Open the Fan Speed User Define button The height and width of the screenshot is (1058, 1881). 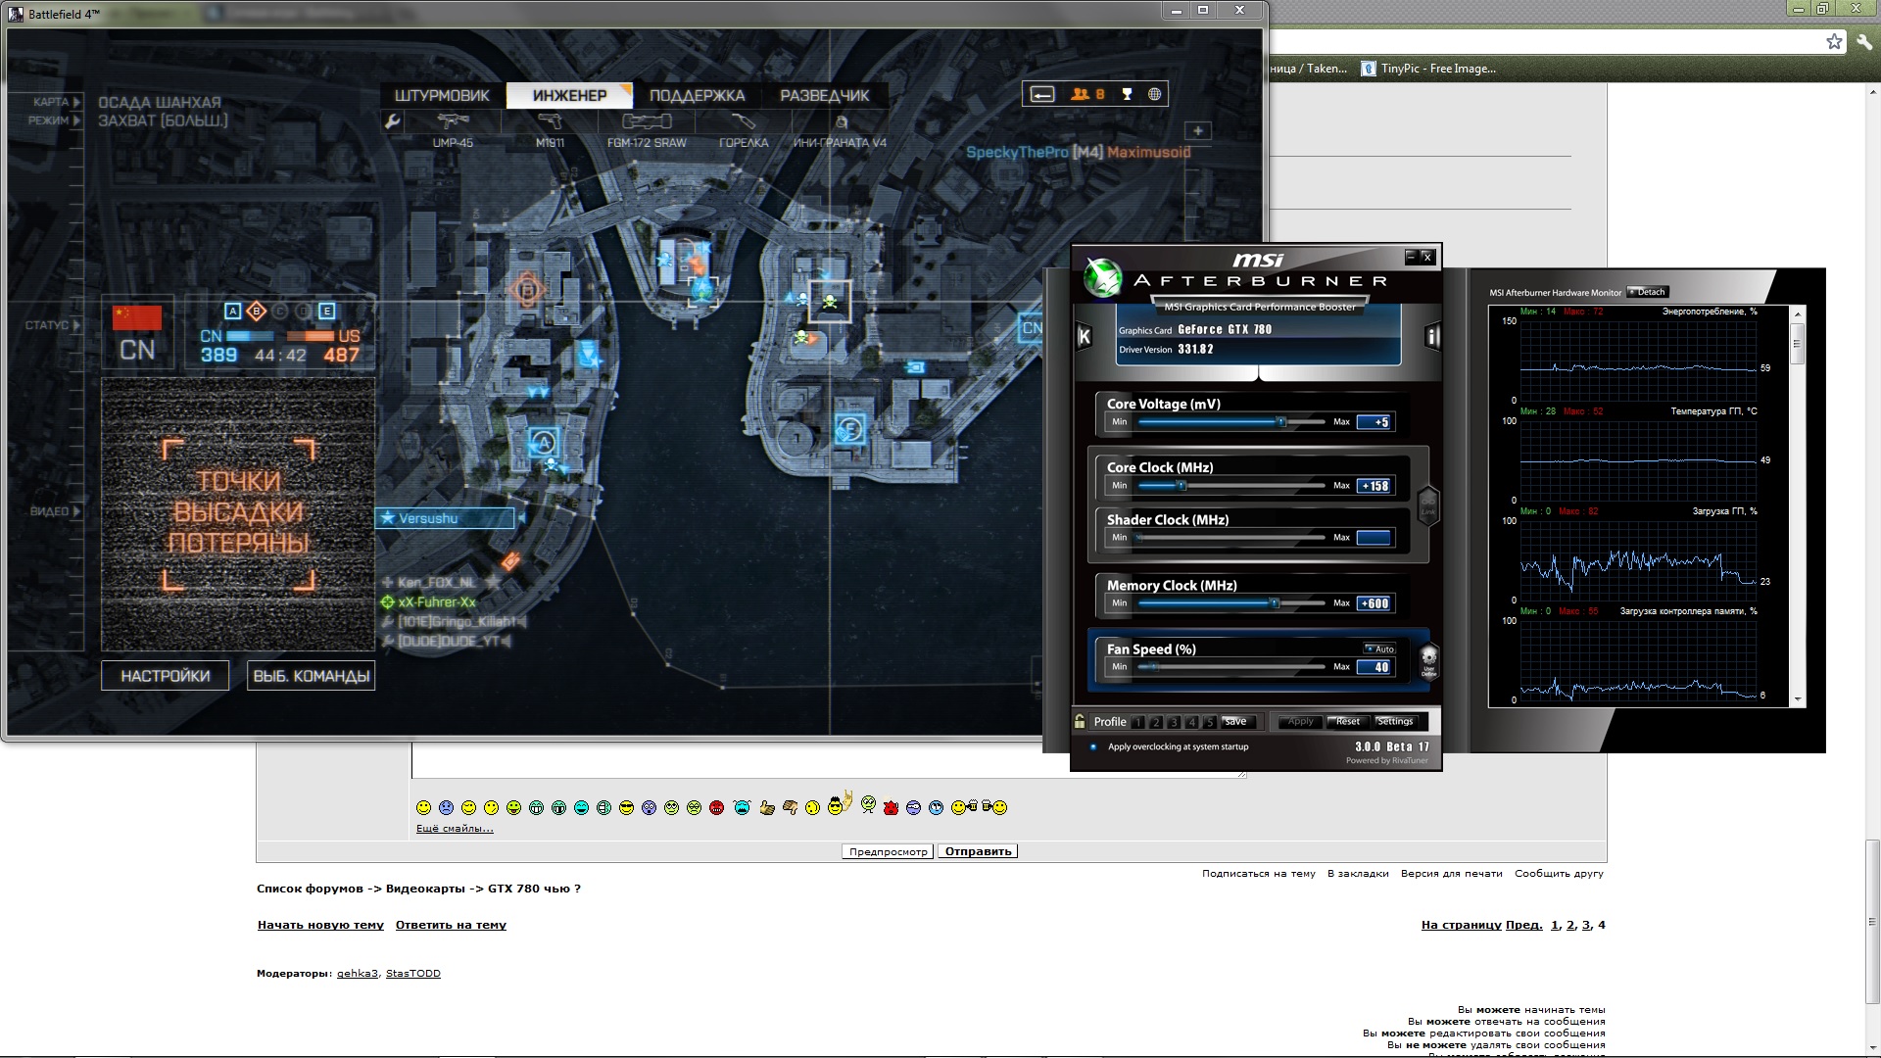pyautogui.click(x=1428, y=660)
